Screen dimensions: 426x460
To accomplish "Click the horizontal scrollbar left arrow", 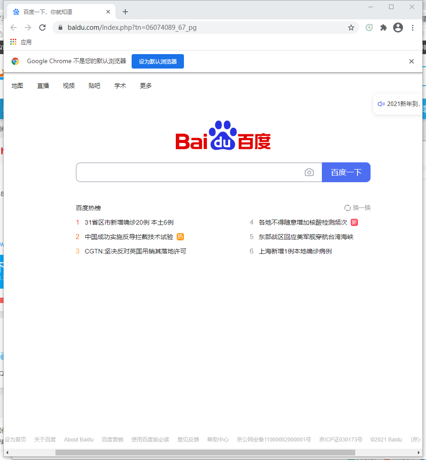I will pos(7,452).
